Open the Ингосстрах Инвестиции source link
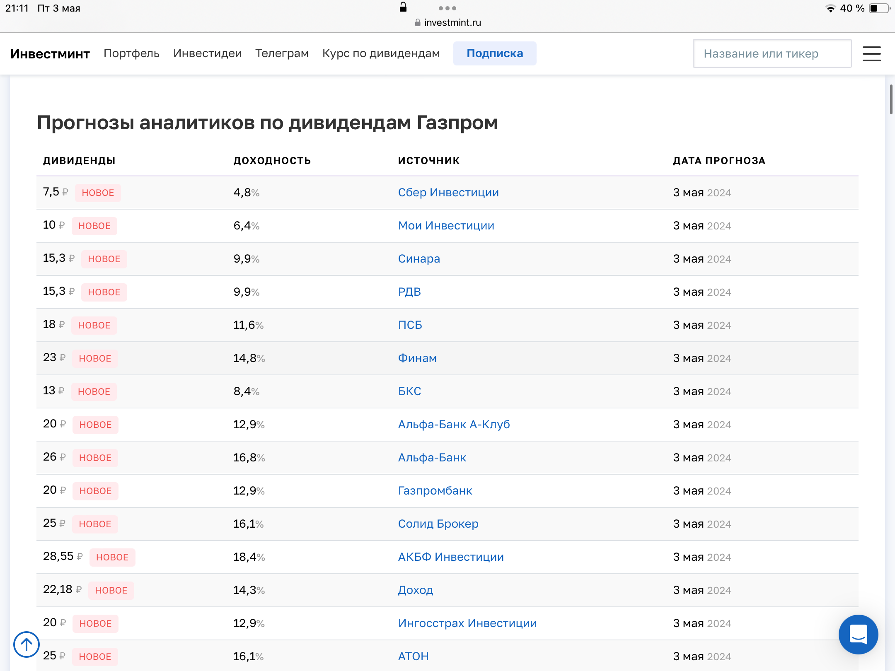This screenshot has height=671, width=895. pos(467,623)
